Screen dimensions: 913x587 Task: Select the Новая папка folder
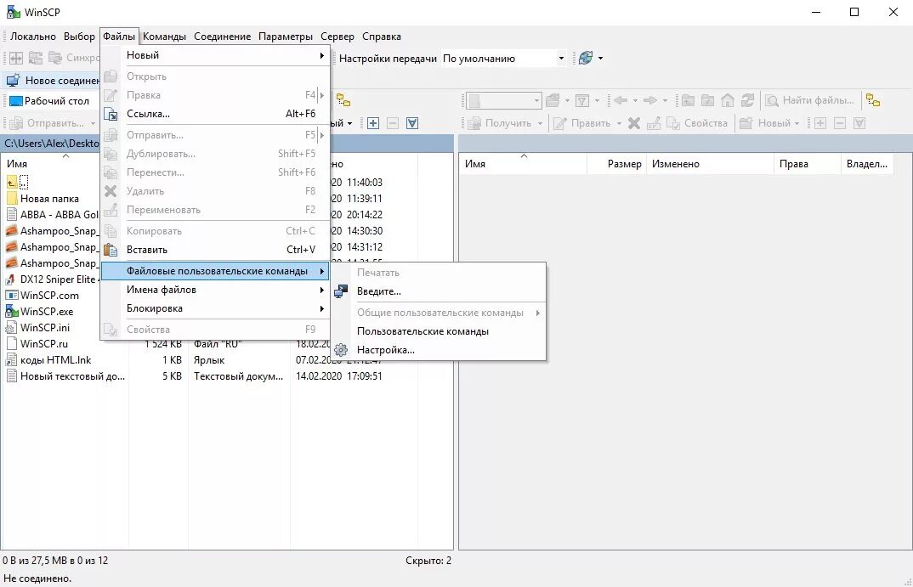49,199
